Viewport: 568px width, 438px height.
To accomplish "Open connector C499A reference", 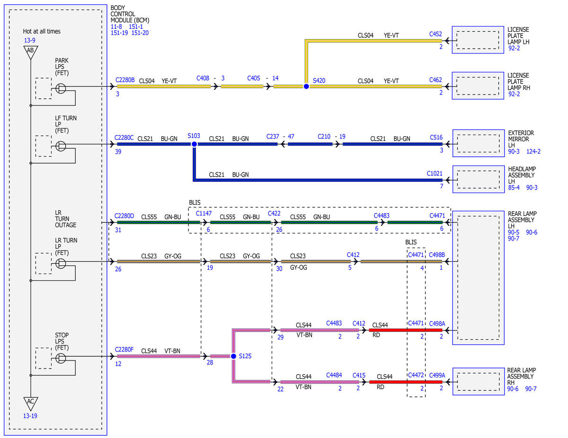I will tap(436, 375).
